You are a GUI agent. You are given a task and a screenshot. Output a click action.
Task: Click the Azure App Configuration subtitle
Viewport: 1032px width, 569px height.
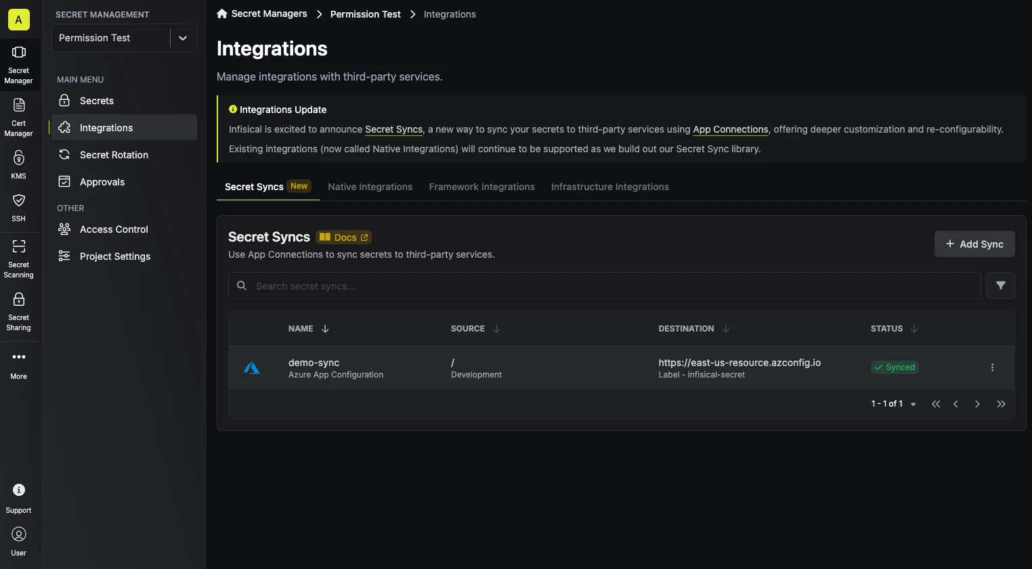336,375
